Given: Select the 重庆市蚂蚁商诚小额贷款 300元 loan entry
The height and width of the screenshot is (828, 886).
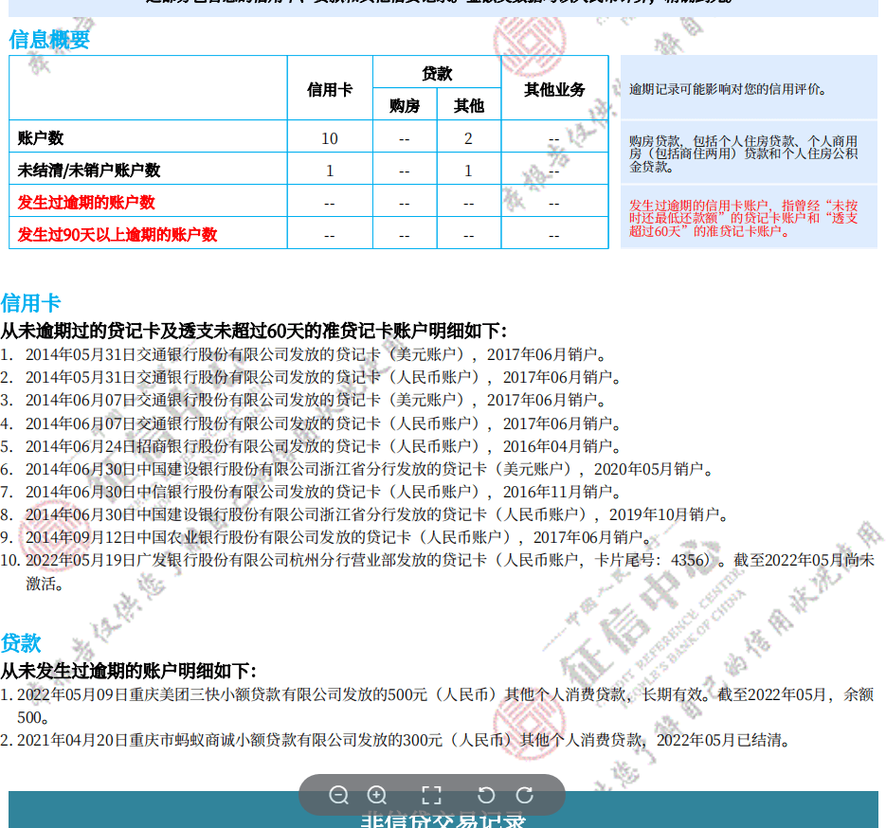Looking at the screenshot, I should coord(395,740).
